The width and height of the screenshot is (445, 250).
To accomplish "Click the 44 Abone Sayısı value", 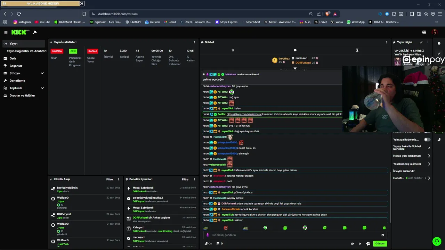I will tap(137, 51).
